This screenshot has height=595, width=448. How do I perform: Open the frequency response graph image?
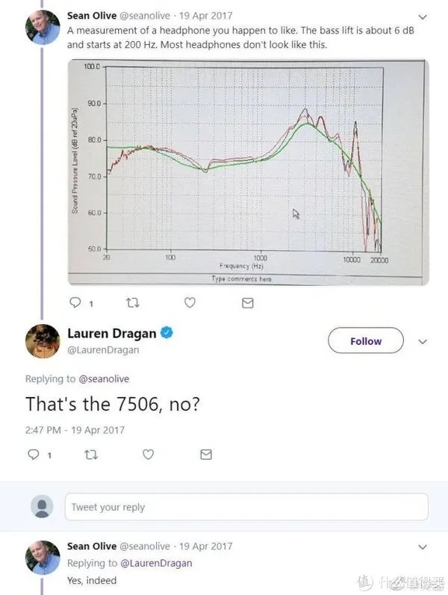click(x=247, y=172)
